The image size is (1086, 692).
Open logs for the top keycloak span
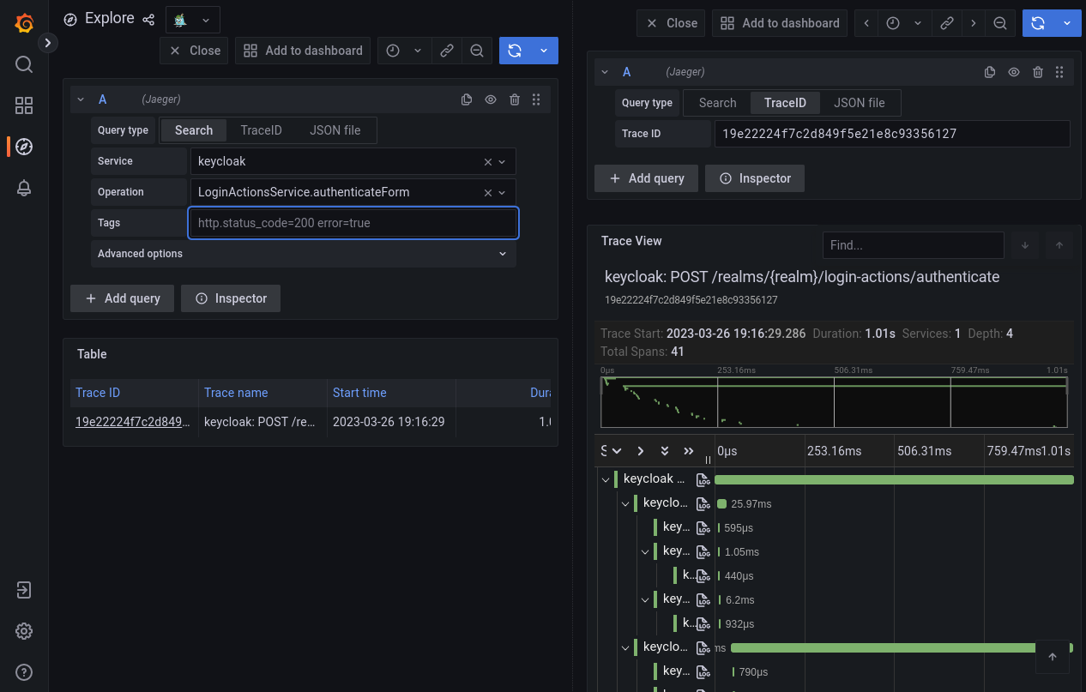(x=703, y=479)
